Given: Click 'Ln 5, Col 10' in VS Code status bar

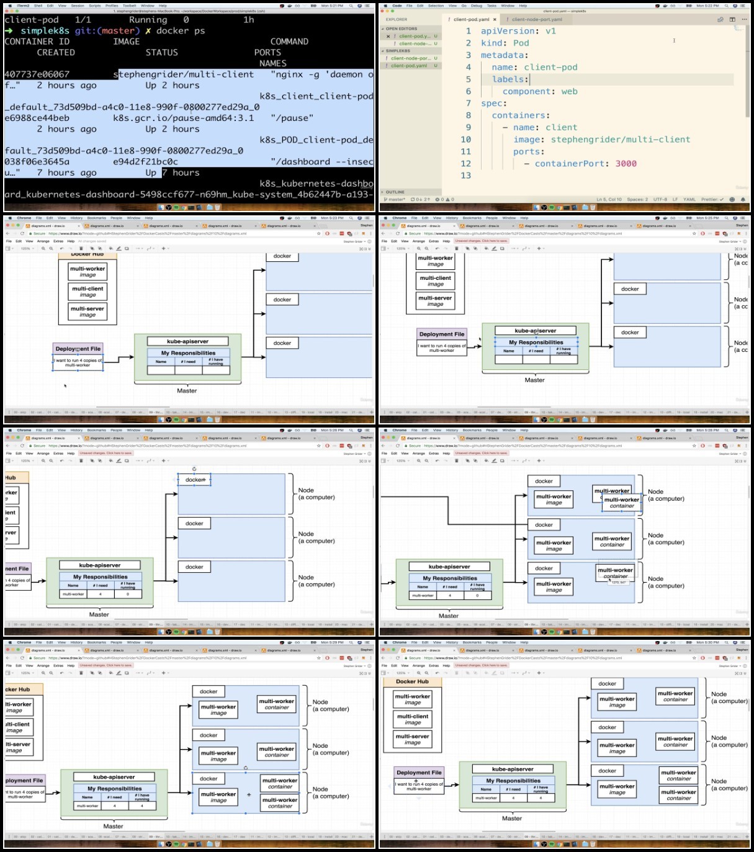Looking at the screenshot, I should click(x=609, y=199).
